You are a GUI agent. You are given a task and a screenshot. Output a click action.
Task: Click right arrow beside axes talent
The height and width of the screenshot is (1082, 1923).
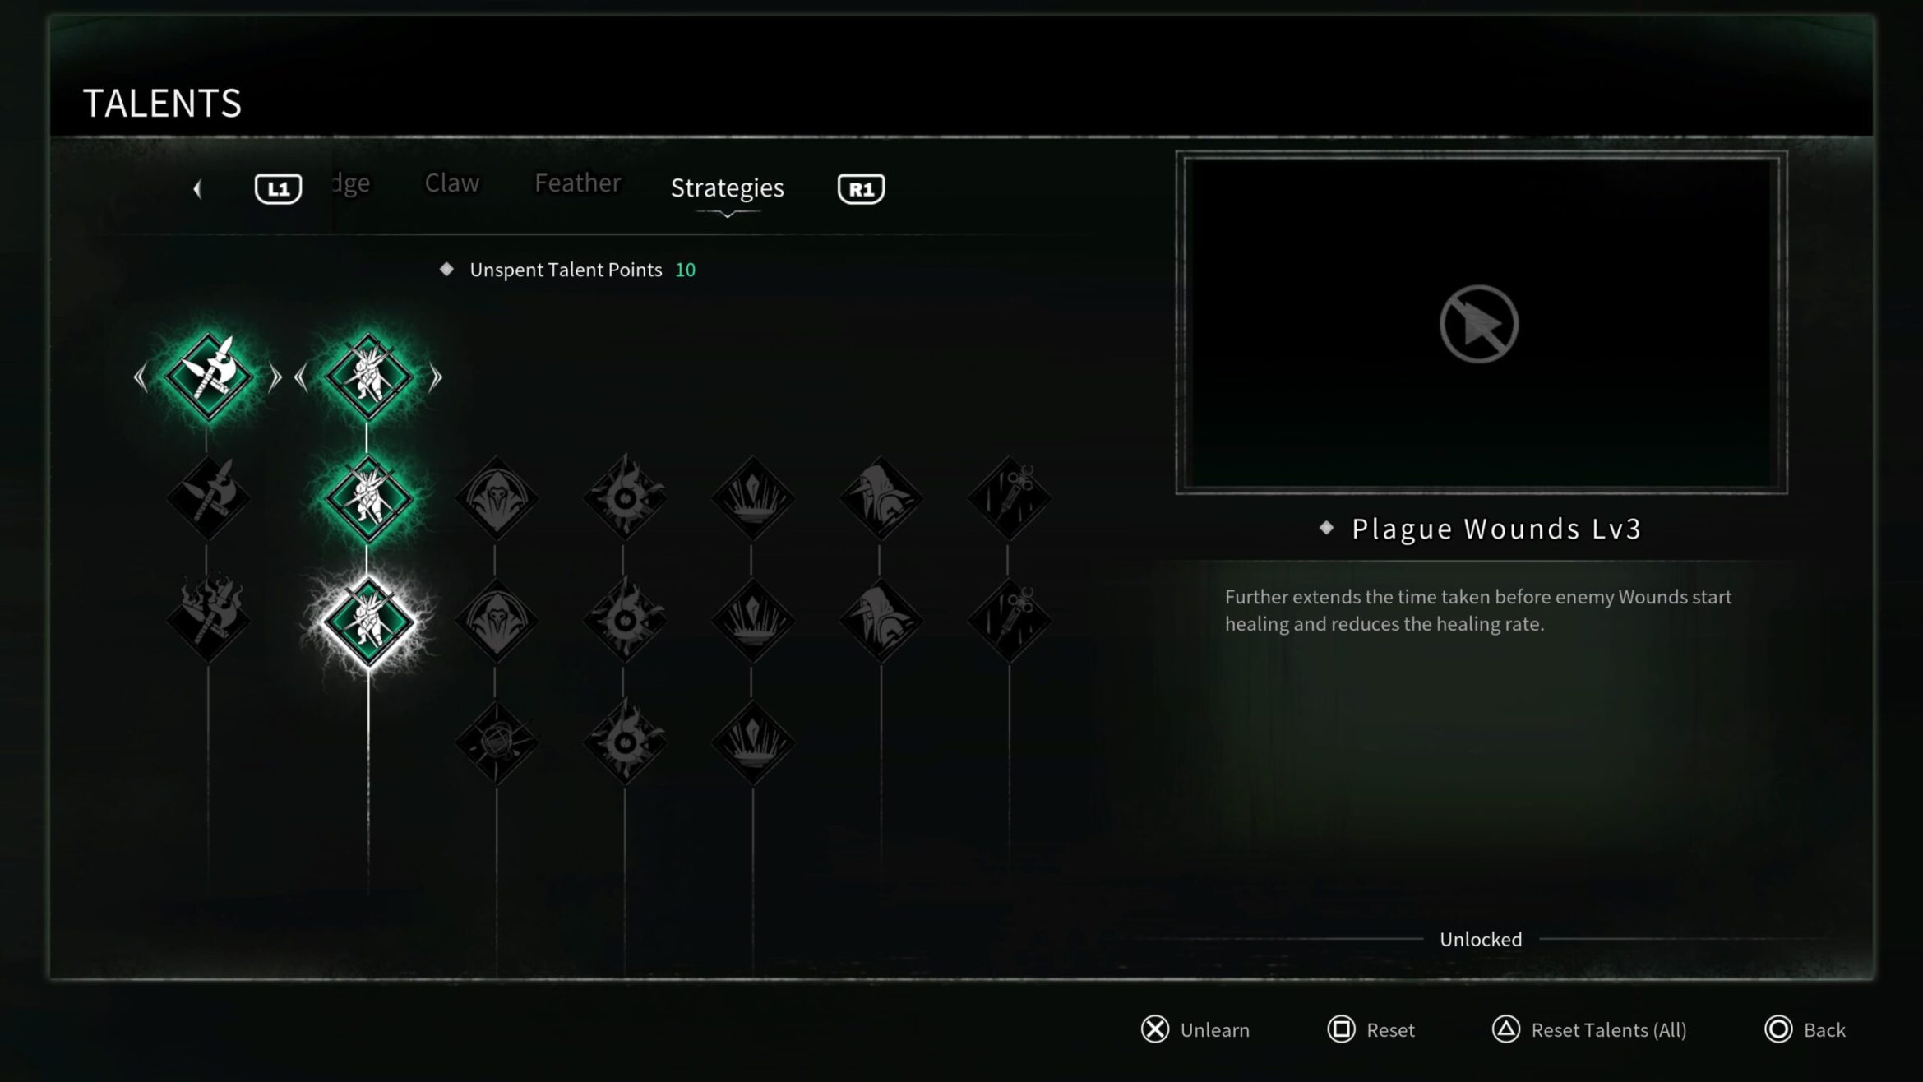tap(275, 377)
